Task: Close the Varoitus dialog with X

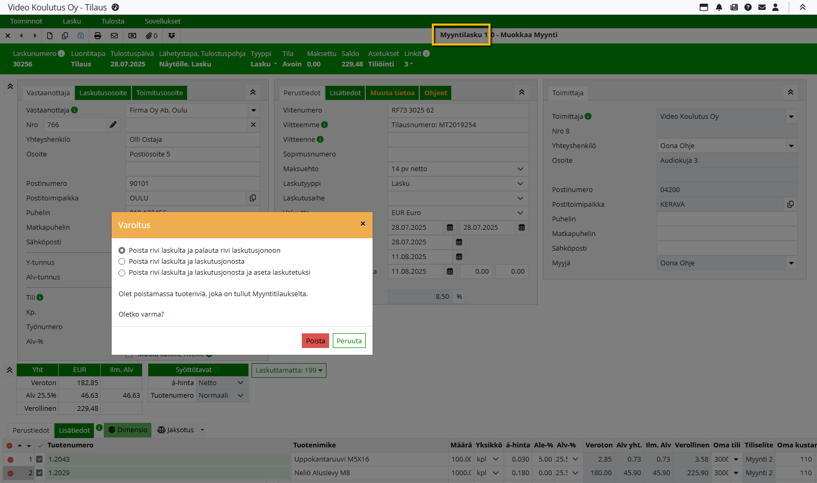Action: (x=363, y=224)
